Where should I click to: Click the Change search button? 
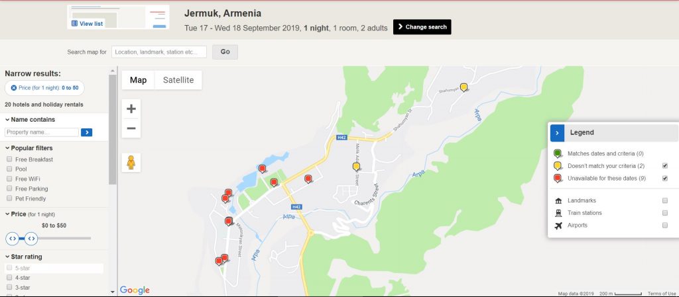point(422,26)
